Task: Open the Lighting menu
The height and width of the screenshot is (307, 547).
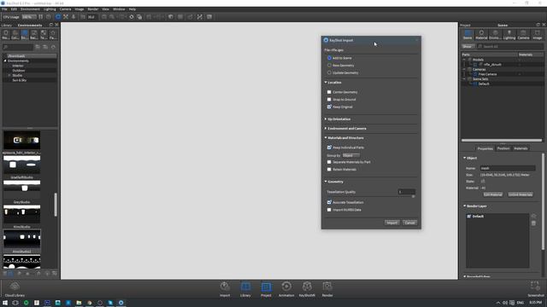Action: tap(50, 9)
